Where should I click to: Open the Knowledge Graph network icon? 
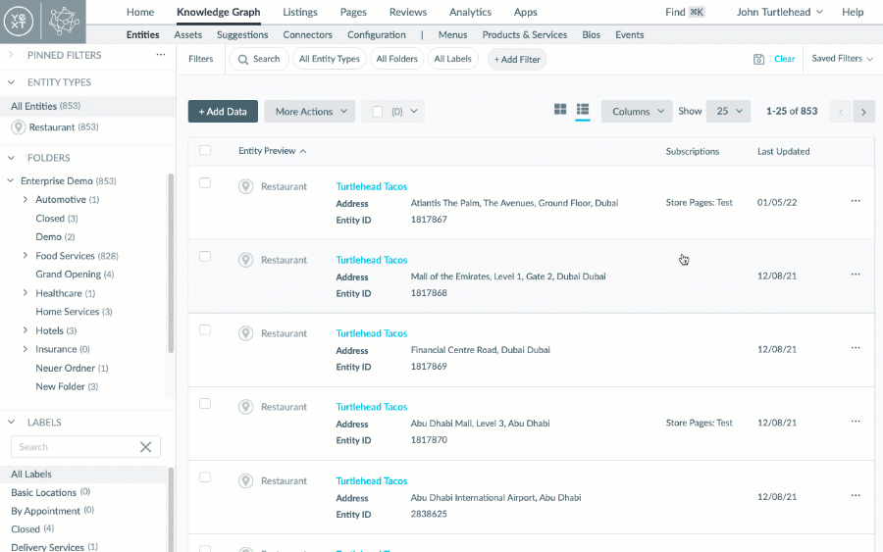(x=64, y=22)
